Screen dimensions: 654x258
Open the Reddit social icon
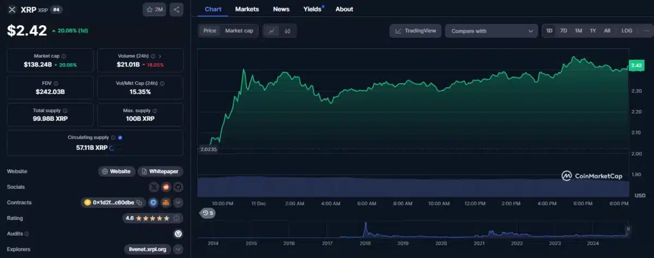click(x=166, y=187)
